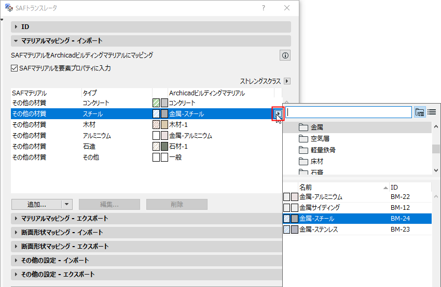The width and height of the screenshot is (441, 287).
Task: Click タイプ column header
Action: pyautogui.click(x=117, y=93)
